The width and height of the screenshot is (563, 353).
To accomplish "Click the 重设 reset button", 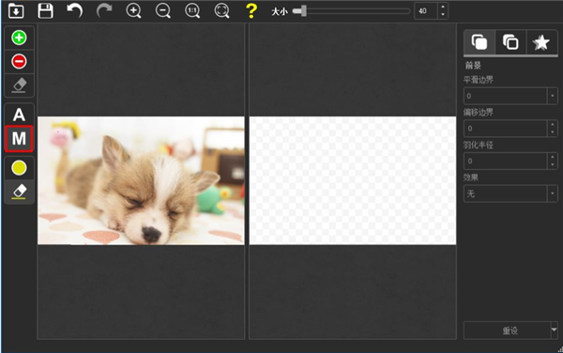I will coord(507,330).
